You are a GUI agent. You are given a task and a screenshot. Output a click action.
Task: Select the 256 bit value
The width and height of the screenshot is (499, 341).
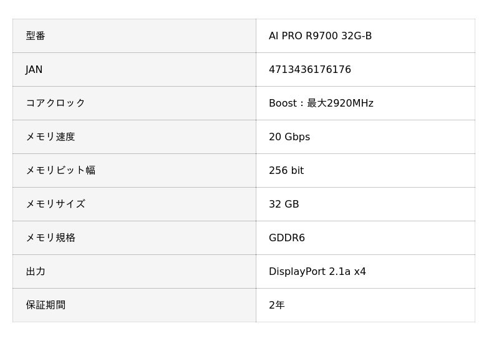286,171
